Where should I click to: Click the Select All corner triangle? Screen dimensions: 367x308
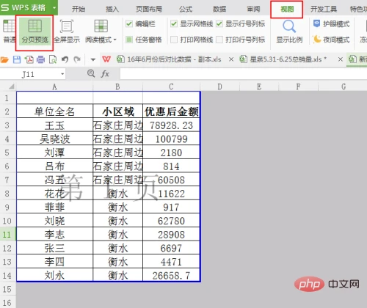(x=11, y=87)
